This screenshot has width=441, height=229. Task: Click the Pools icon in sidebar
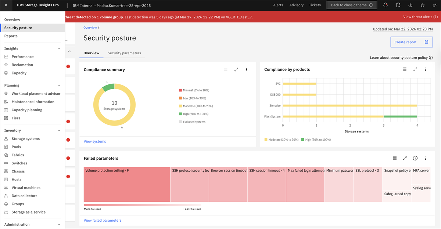coord(6,147)
